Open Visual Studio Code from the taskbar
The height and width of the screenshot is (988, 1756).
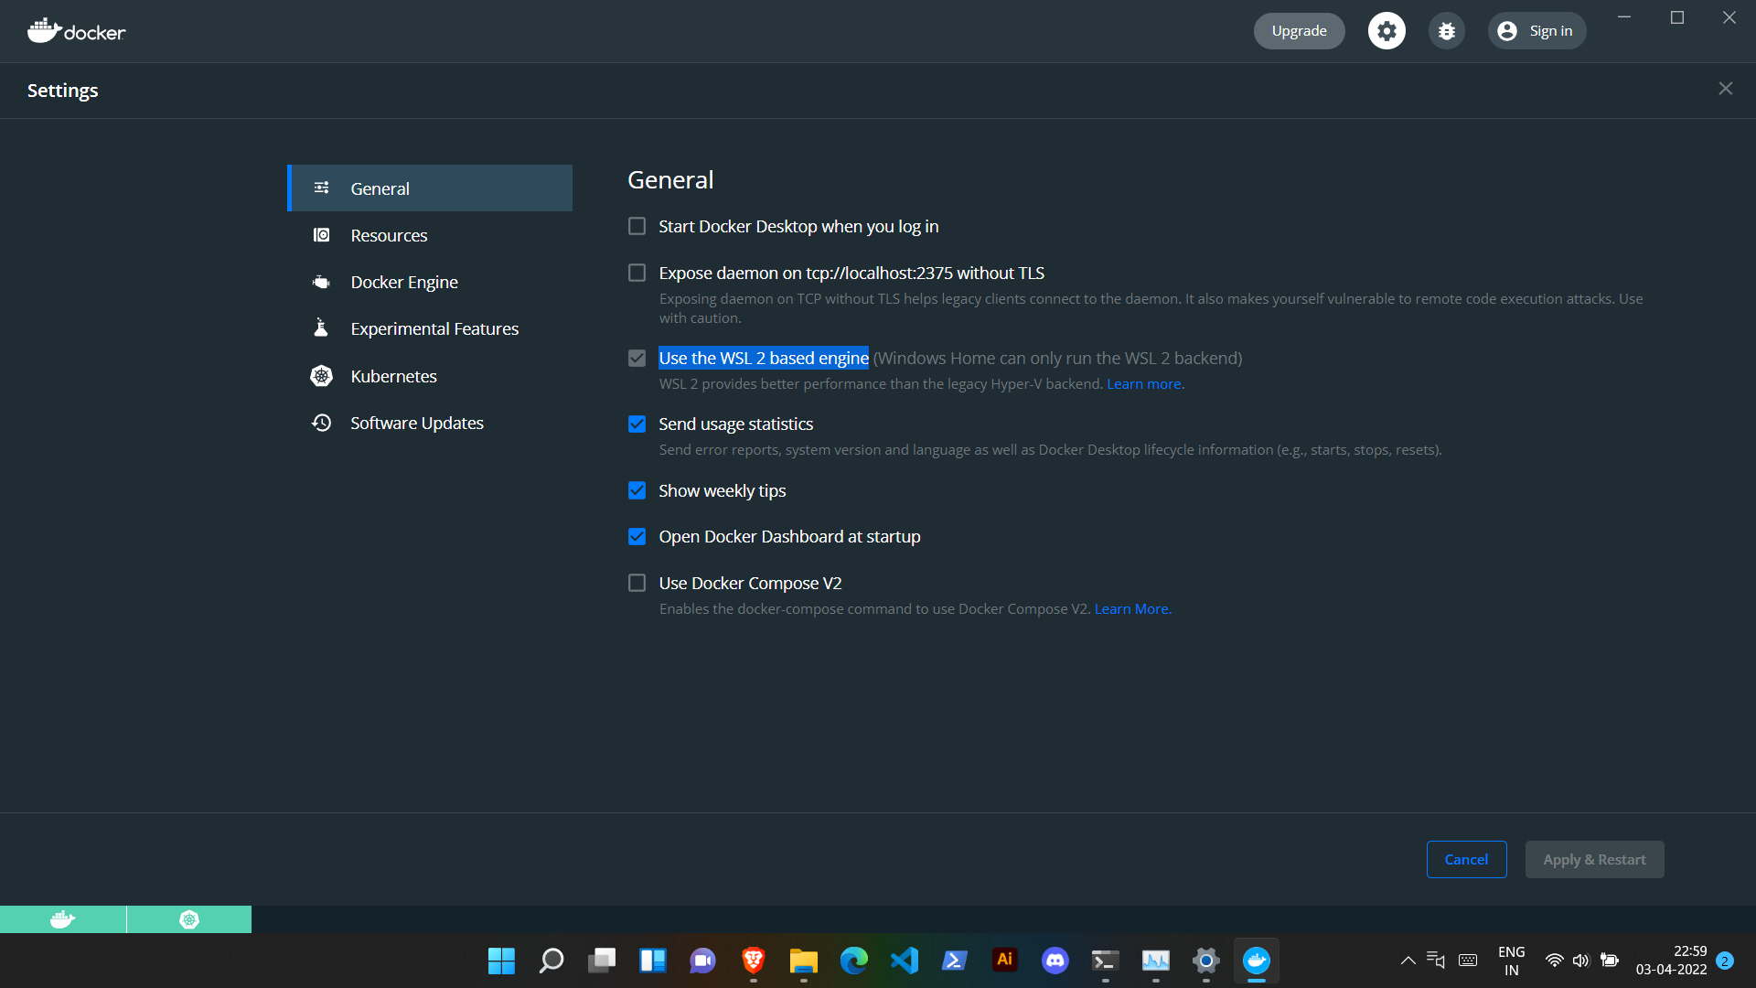click(904, 961)
